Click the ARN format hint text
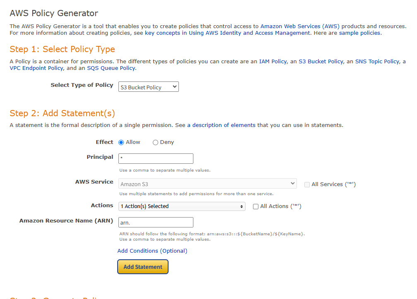The width and height of the screenshot is (417, 299). click(x=212, y=234)
